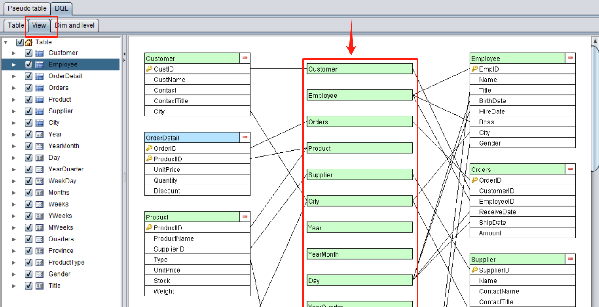Collapse the Supplier table box
599x307 pixels.
click(570, 259)
